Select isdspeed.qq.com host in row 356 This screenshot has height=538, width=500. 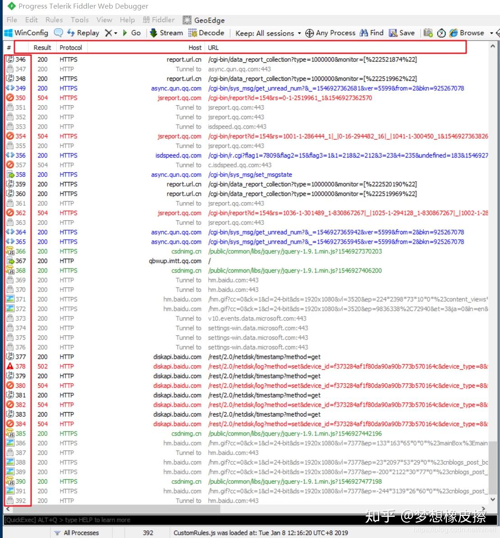click(x=178, y=155)
